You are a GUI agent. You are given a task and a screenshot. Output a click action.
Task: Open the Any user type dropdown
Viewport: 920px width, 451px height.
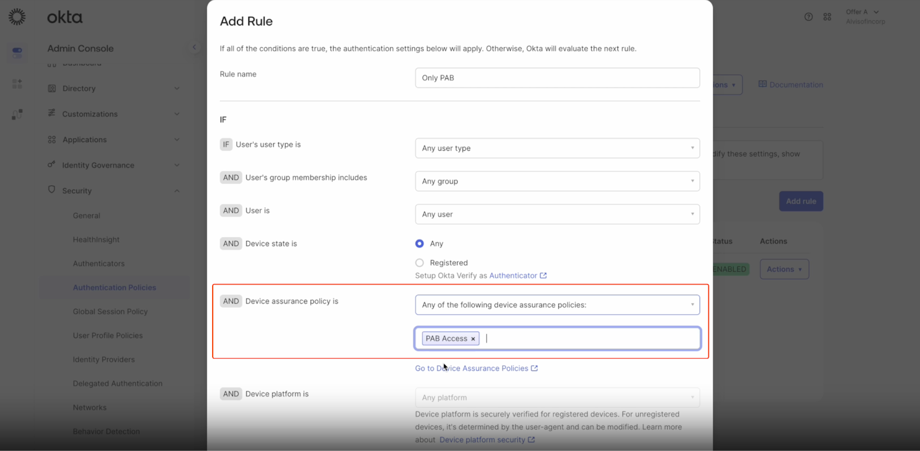557,148
